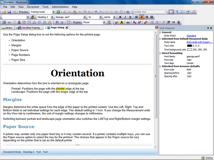Toggle strikethrough formatting
The height and width of the screenshot is (160, 214).
click(128, 22)
